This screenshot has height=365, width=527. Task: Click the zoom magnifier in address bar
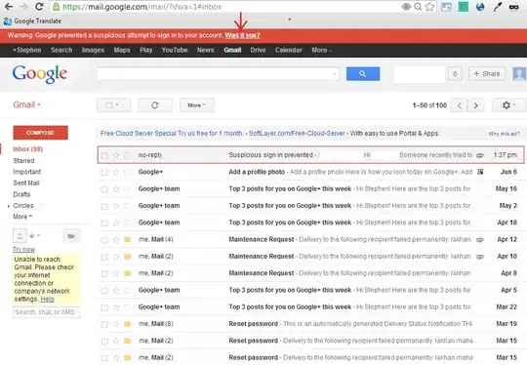tap(418, 7)
